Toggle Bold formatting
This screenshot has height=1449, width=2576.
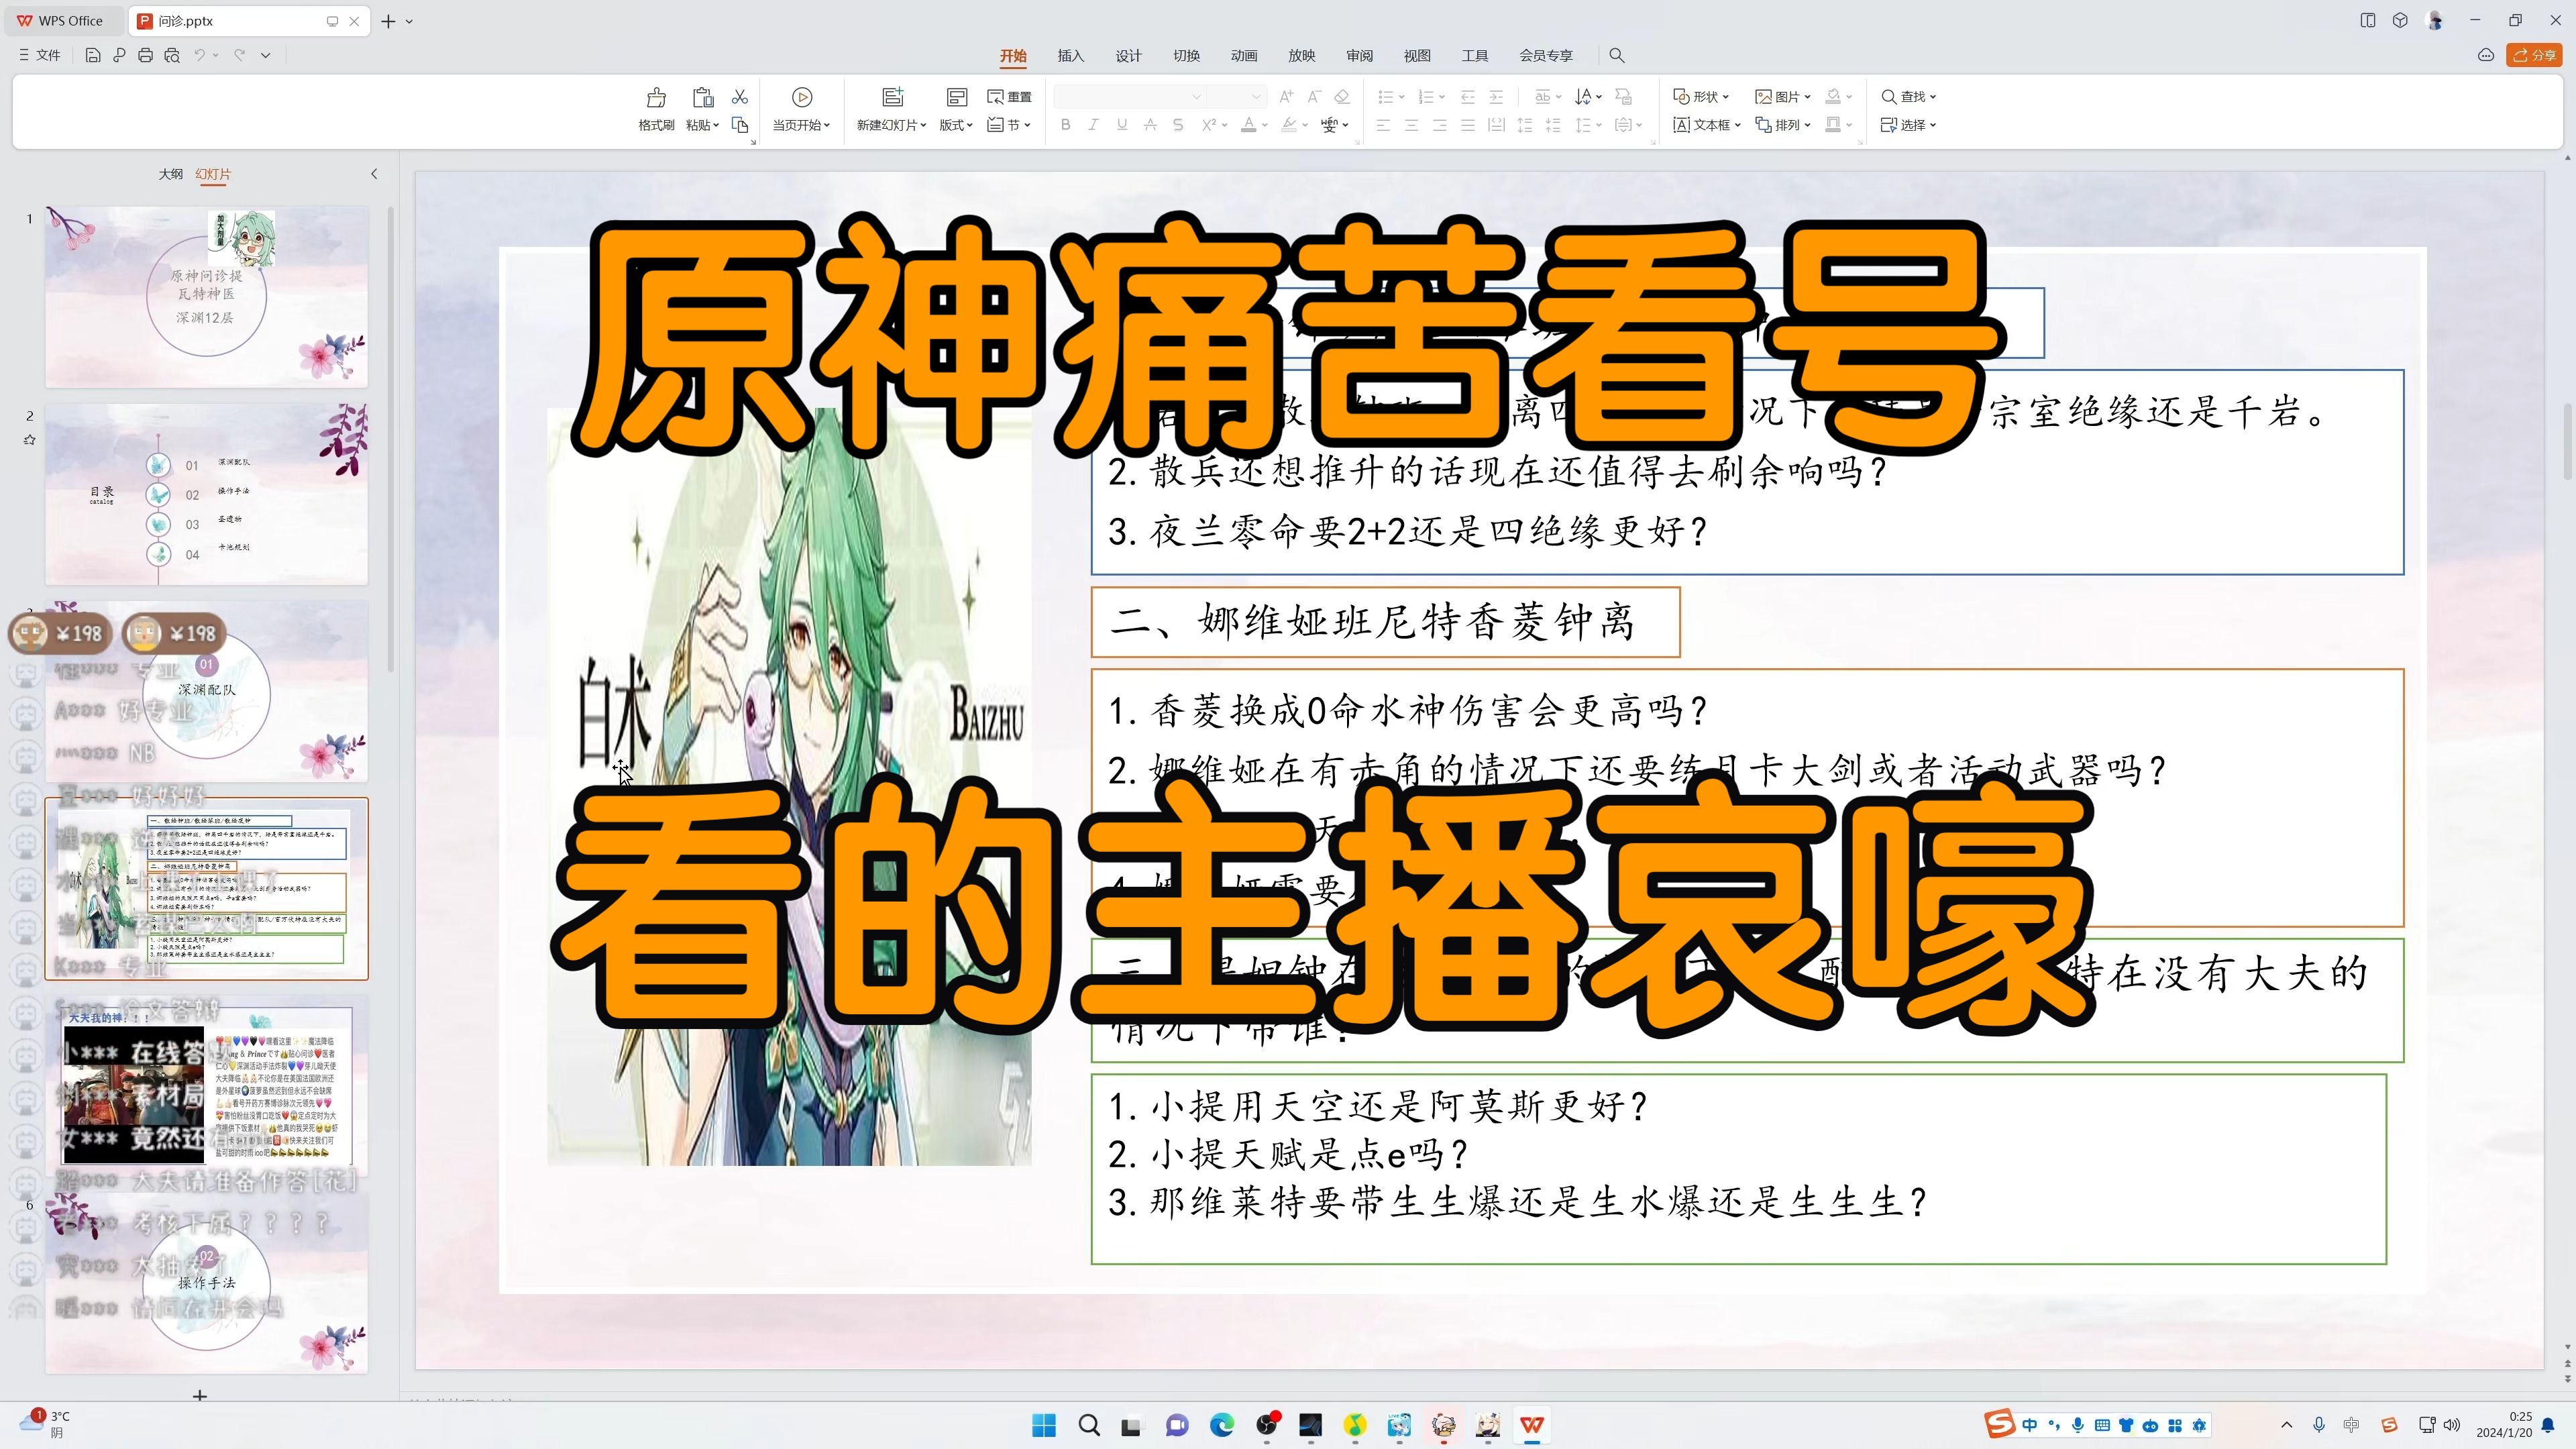pos(1066,125)
